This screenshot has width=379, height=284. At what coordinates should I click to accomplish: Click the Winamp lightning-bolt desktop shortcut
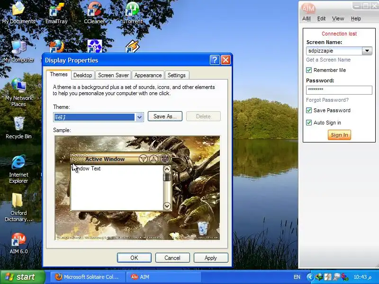[133, 46]
